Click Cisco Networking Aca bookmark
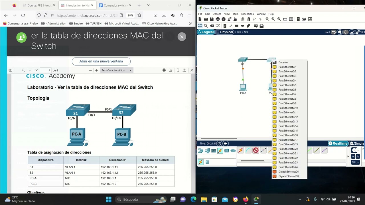This screenshot has height=205, width=365. point(160,23)
